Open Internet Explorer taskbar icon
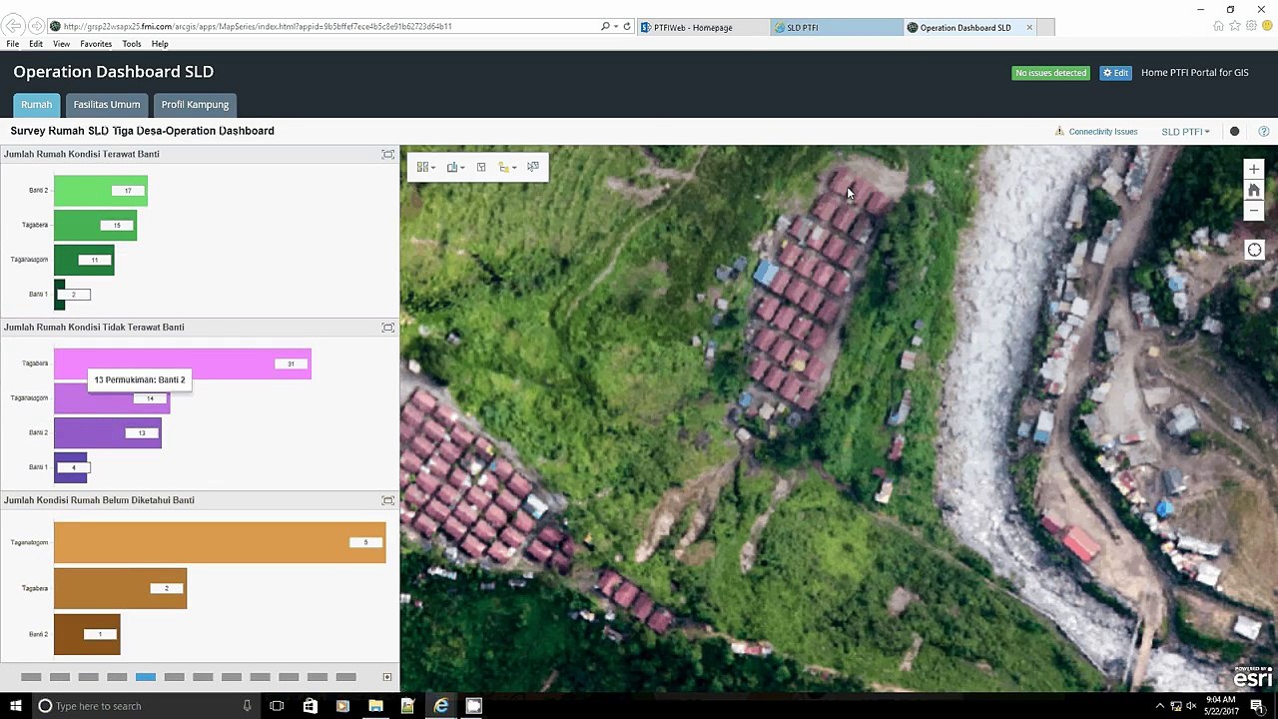The height and width of the screenshot is (719, 1278). click(x=440, y=706)
